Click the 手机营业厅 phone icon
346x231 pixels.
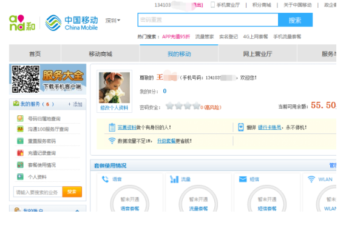point(212,5)
